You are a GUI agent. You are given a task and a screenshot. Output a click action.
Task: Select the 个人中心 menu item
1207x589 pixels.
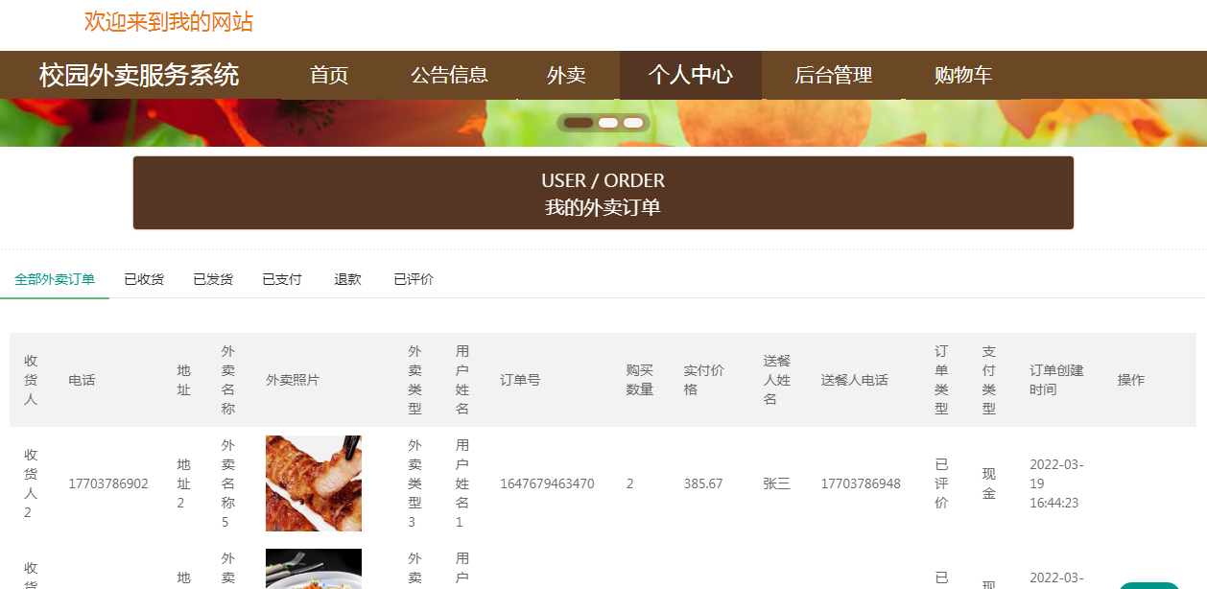pyautogui.click(x=691, y=75)
